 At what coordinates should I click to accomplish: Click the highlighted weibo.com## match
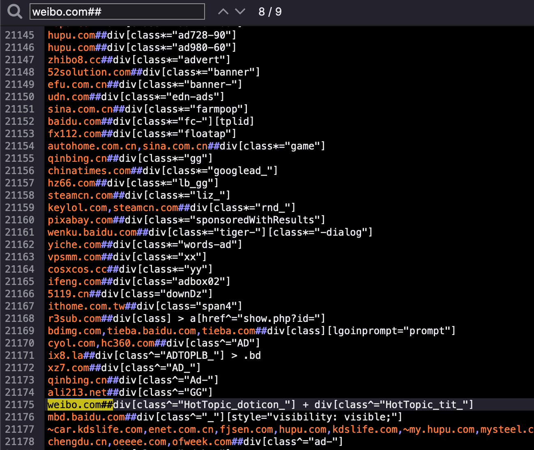click(80, 404)
